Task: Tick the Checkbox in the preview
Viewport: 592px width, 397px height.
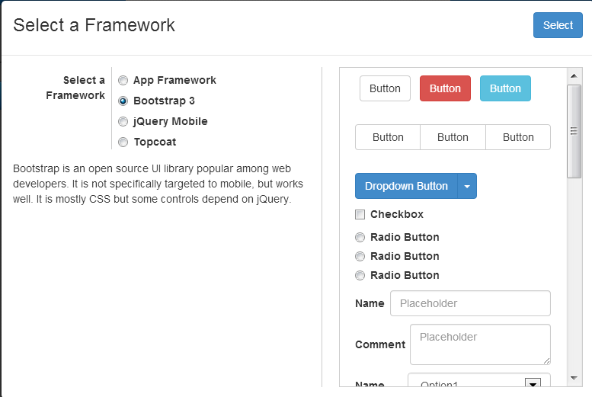Action: pos(360,215)
